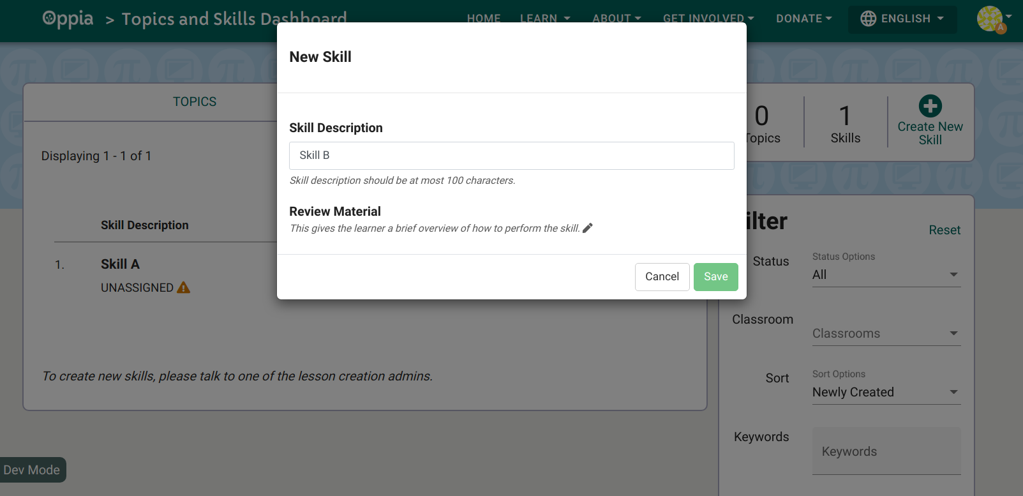Click the warning triangle next to UNASSIGNED
This screenshot has height=496, width=1023.
click(183, 287)
